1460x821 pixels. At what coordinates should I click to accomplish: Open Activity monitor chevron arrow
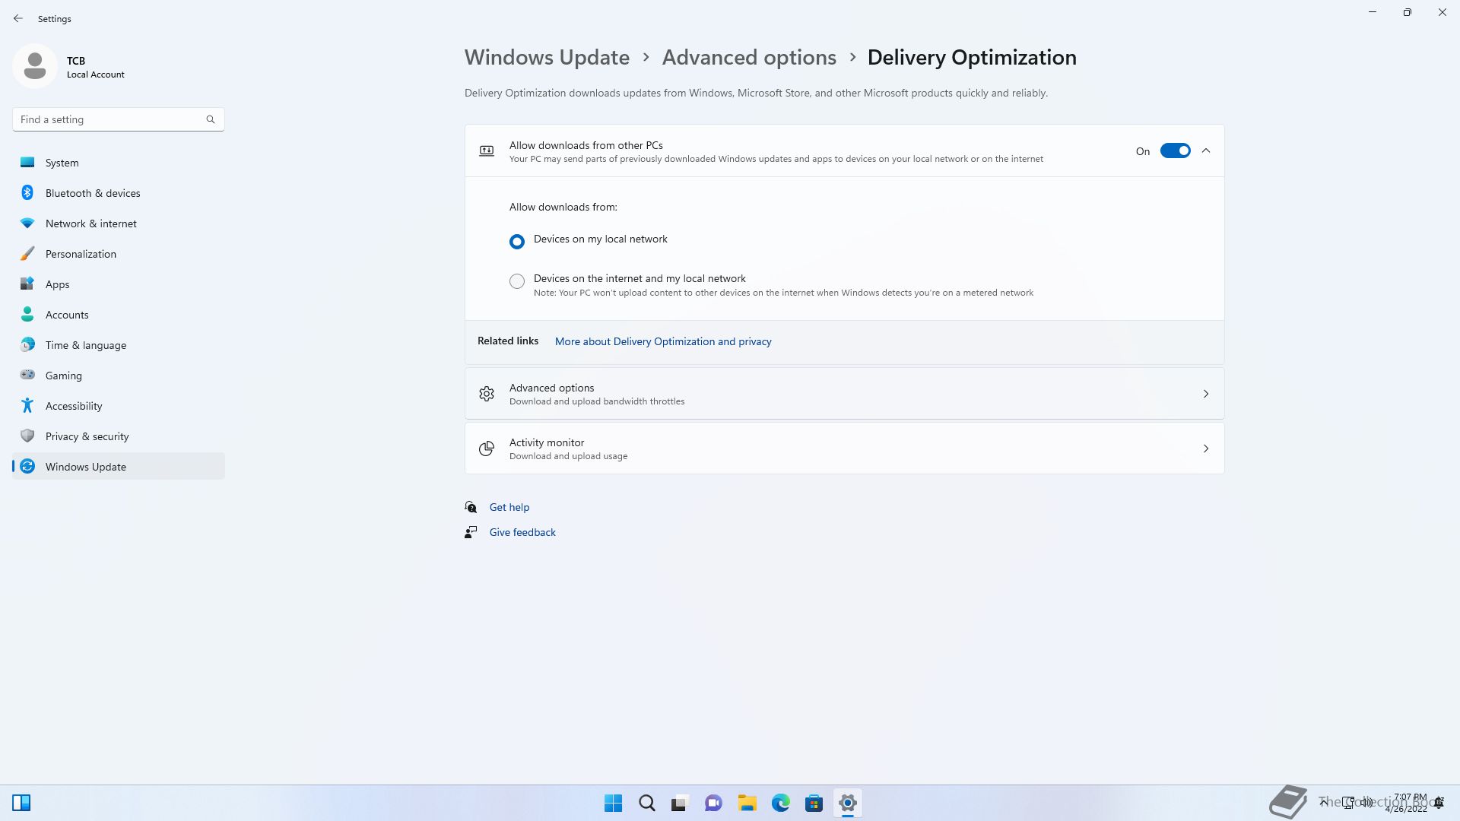pyautogui.click(x=1206, y=449)
